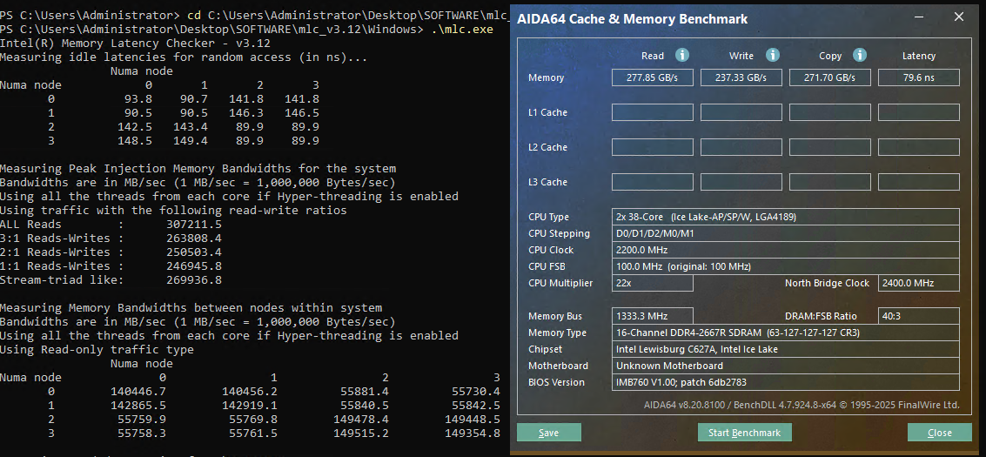This screenshot has height=457, width=986.
Task: Click the L1 Cache Copy field
Action: point(830,112)
